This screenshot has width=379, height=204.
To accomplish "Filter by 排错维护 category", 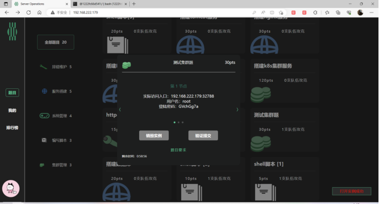I will [56, 67].
